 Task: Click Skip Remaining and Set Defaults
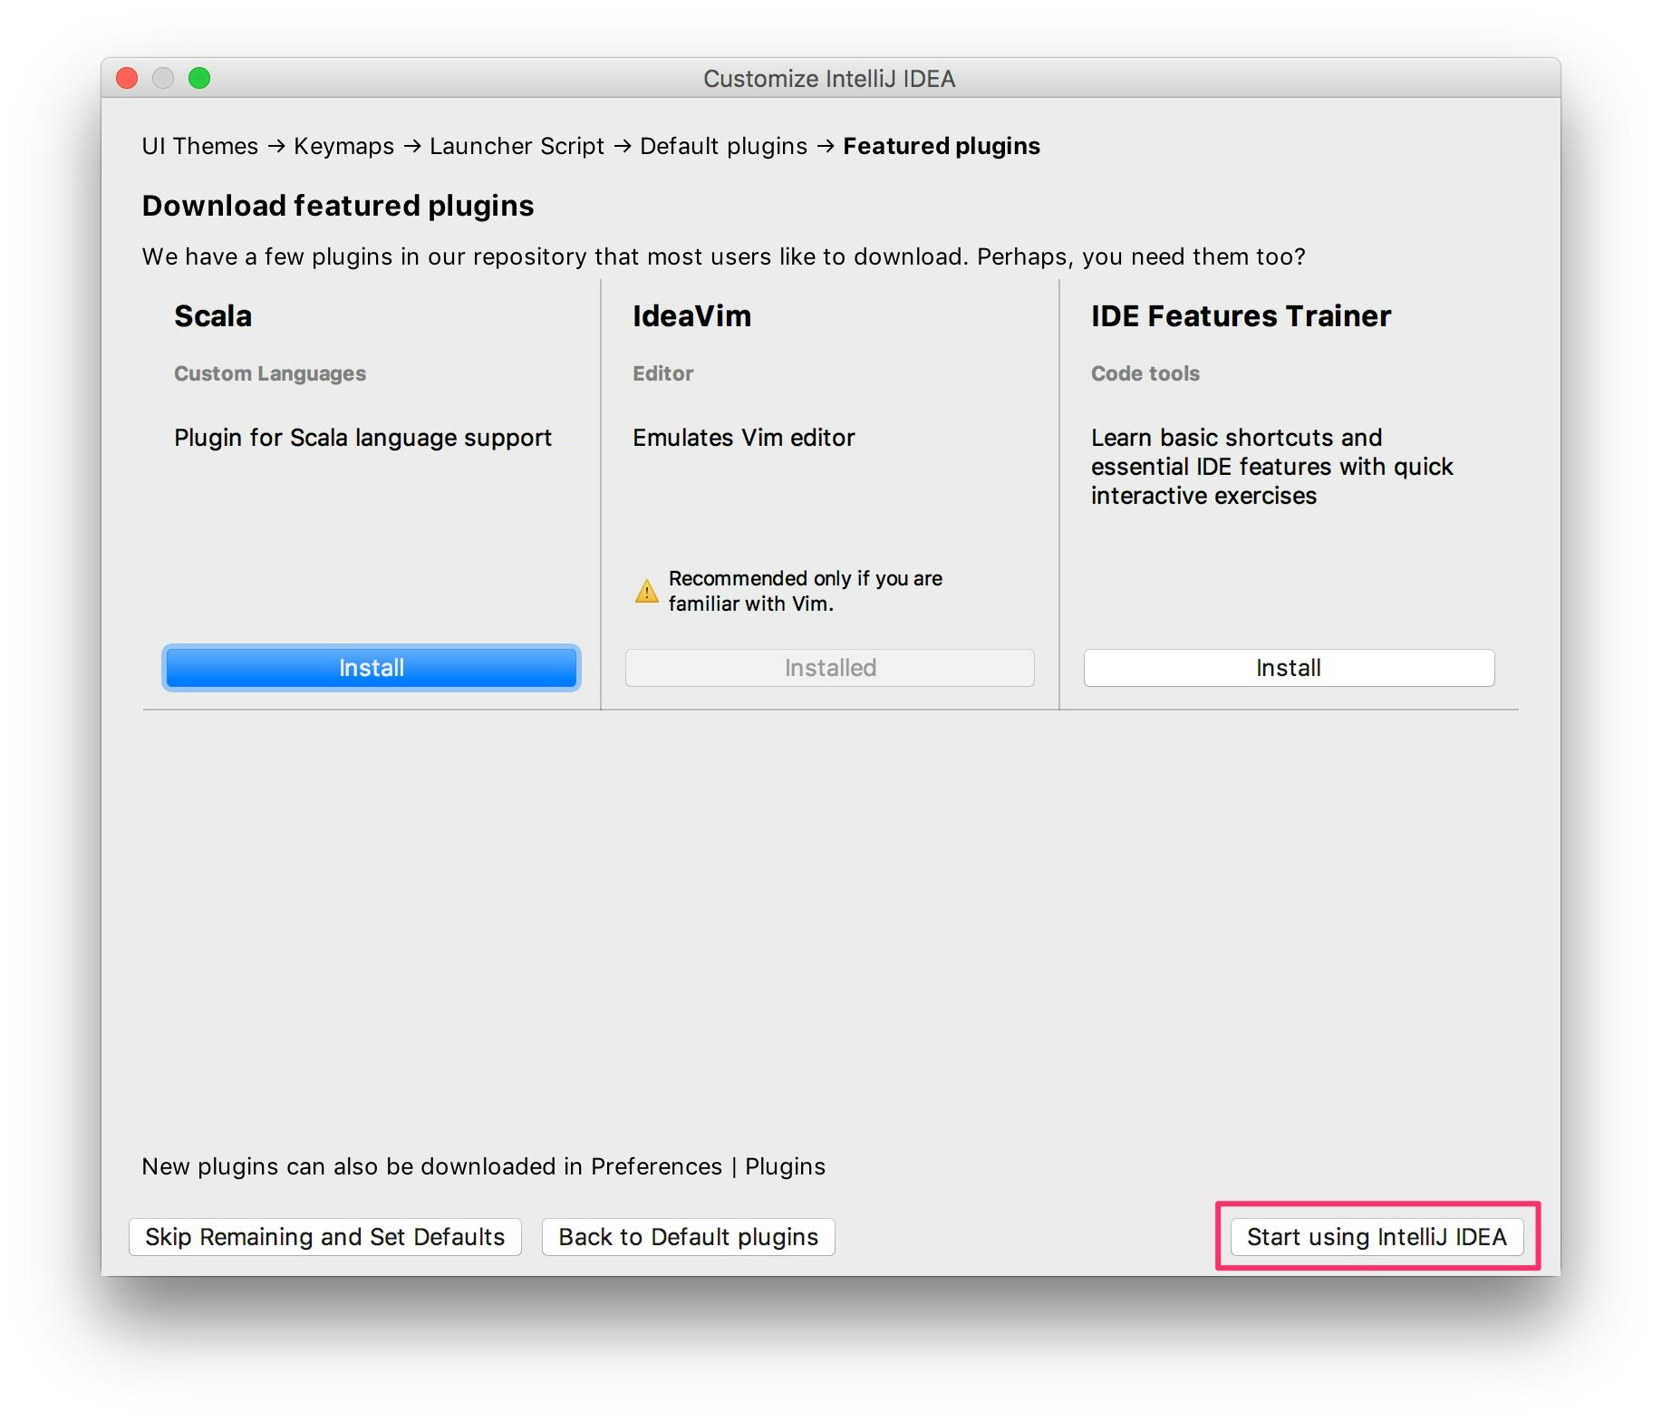pyautogui.click(x=324, y=1237)
